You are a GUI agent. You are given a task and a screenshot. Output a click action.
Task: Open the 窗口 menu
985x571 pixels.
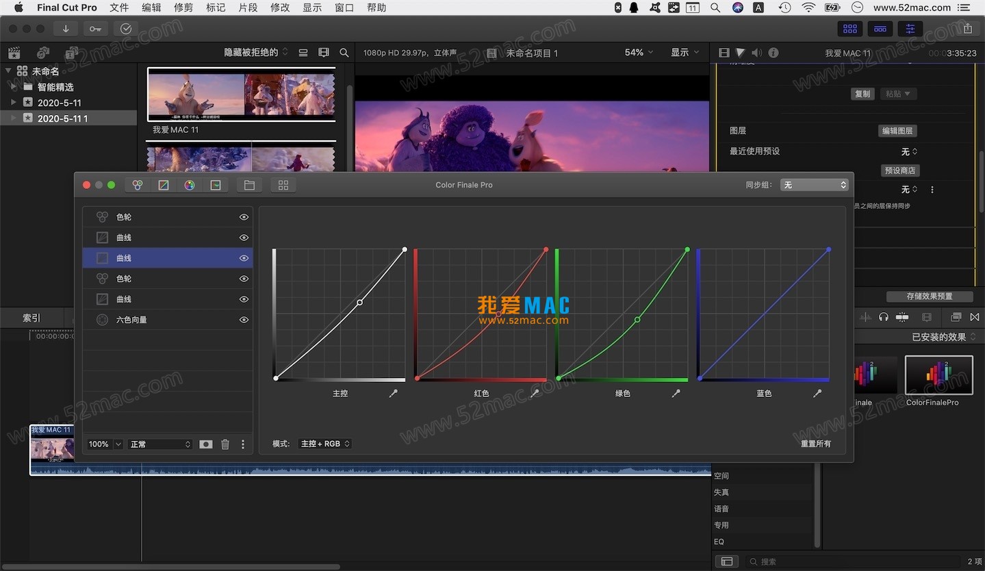coord(344,8)
